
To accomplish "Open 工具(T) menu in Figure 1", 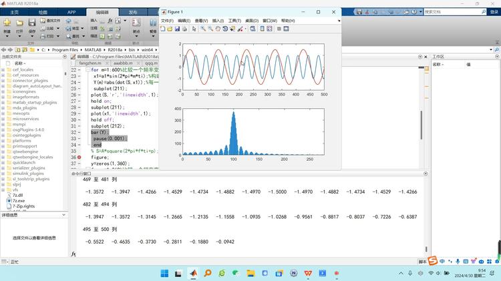I will (x=234, y=21).
